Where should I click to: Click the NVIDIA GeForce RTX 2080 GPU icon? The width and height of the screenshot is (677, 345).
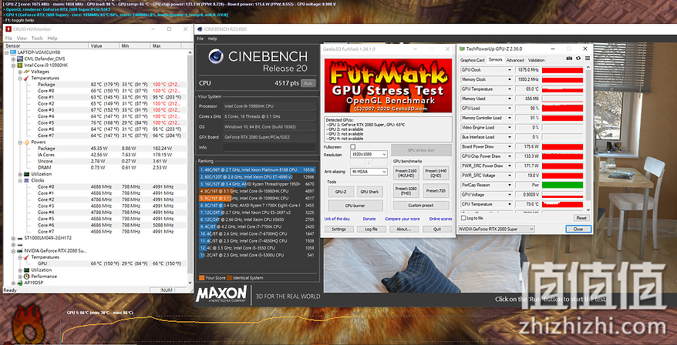(x=20, y=250)
